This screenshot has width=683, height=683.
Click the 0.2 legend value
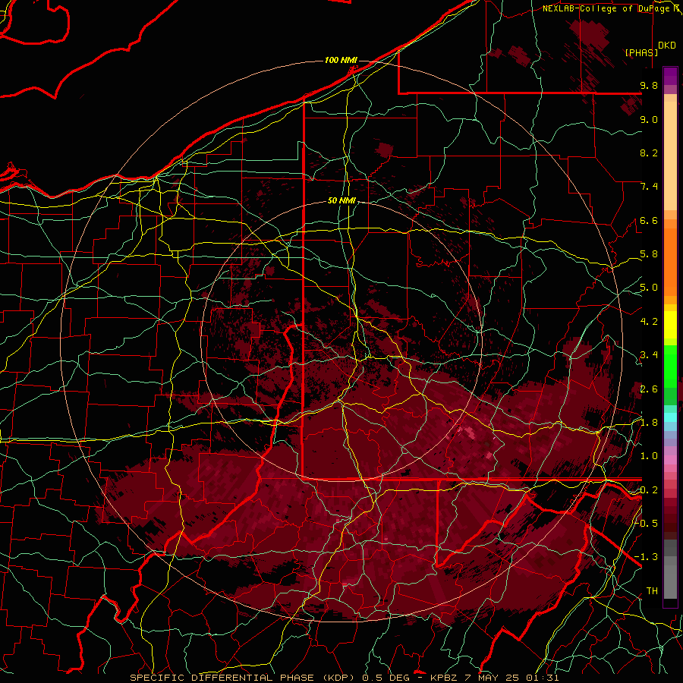coord(649,490)
